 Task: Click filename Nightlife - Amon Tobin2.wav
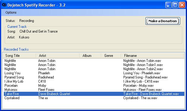(143, 69)
